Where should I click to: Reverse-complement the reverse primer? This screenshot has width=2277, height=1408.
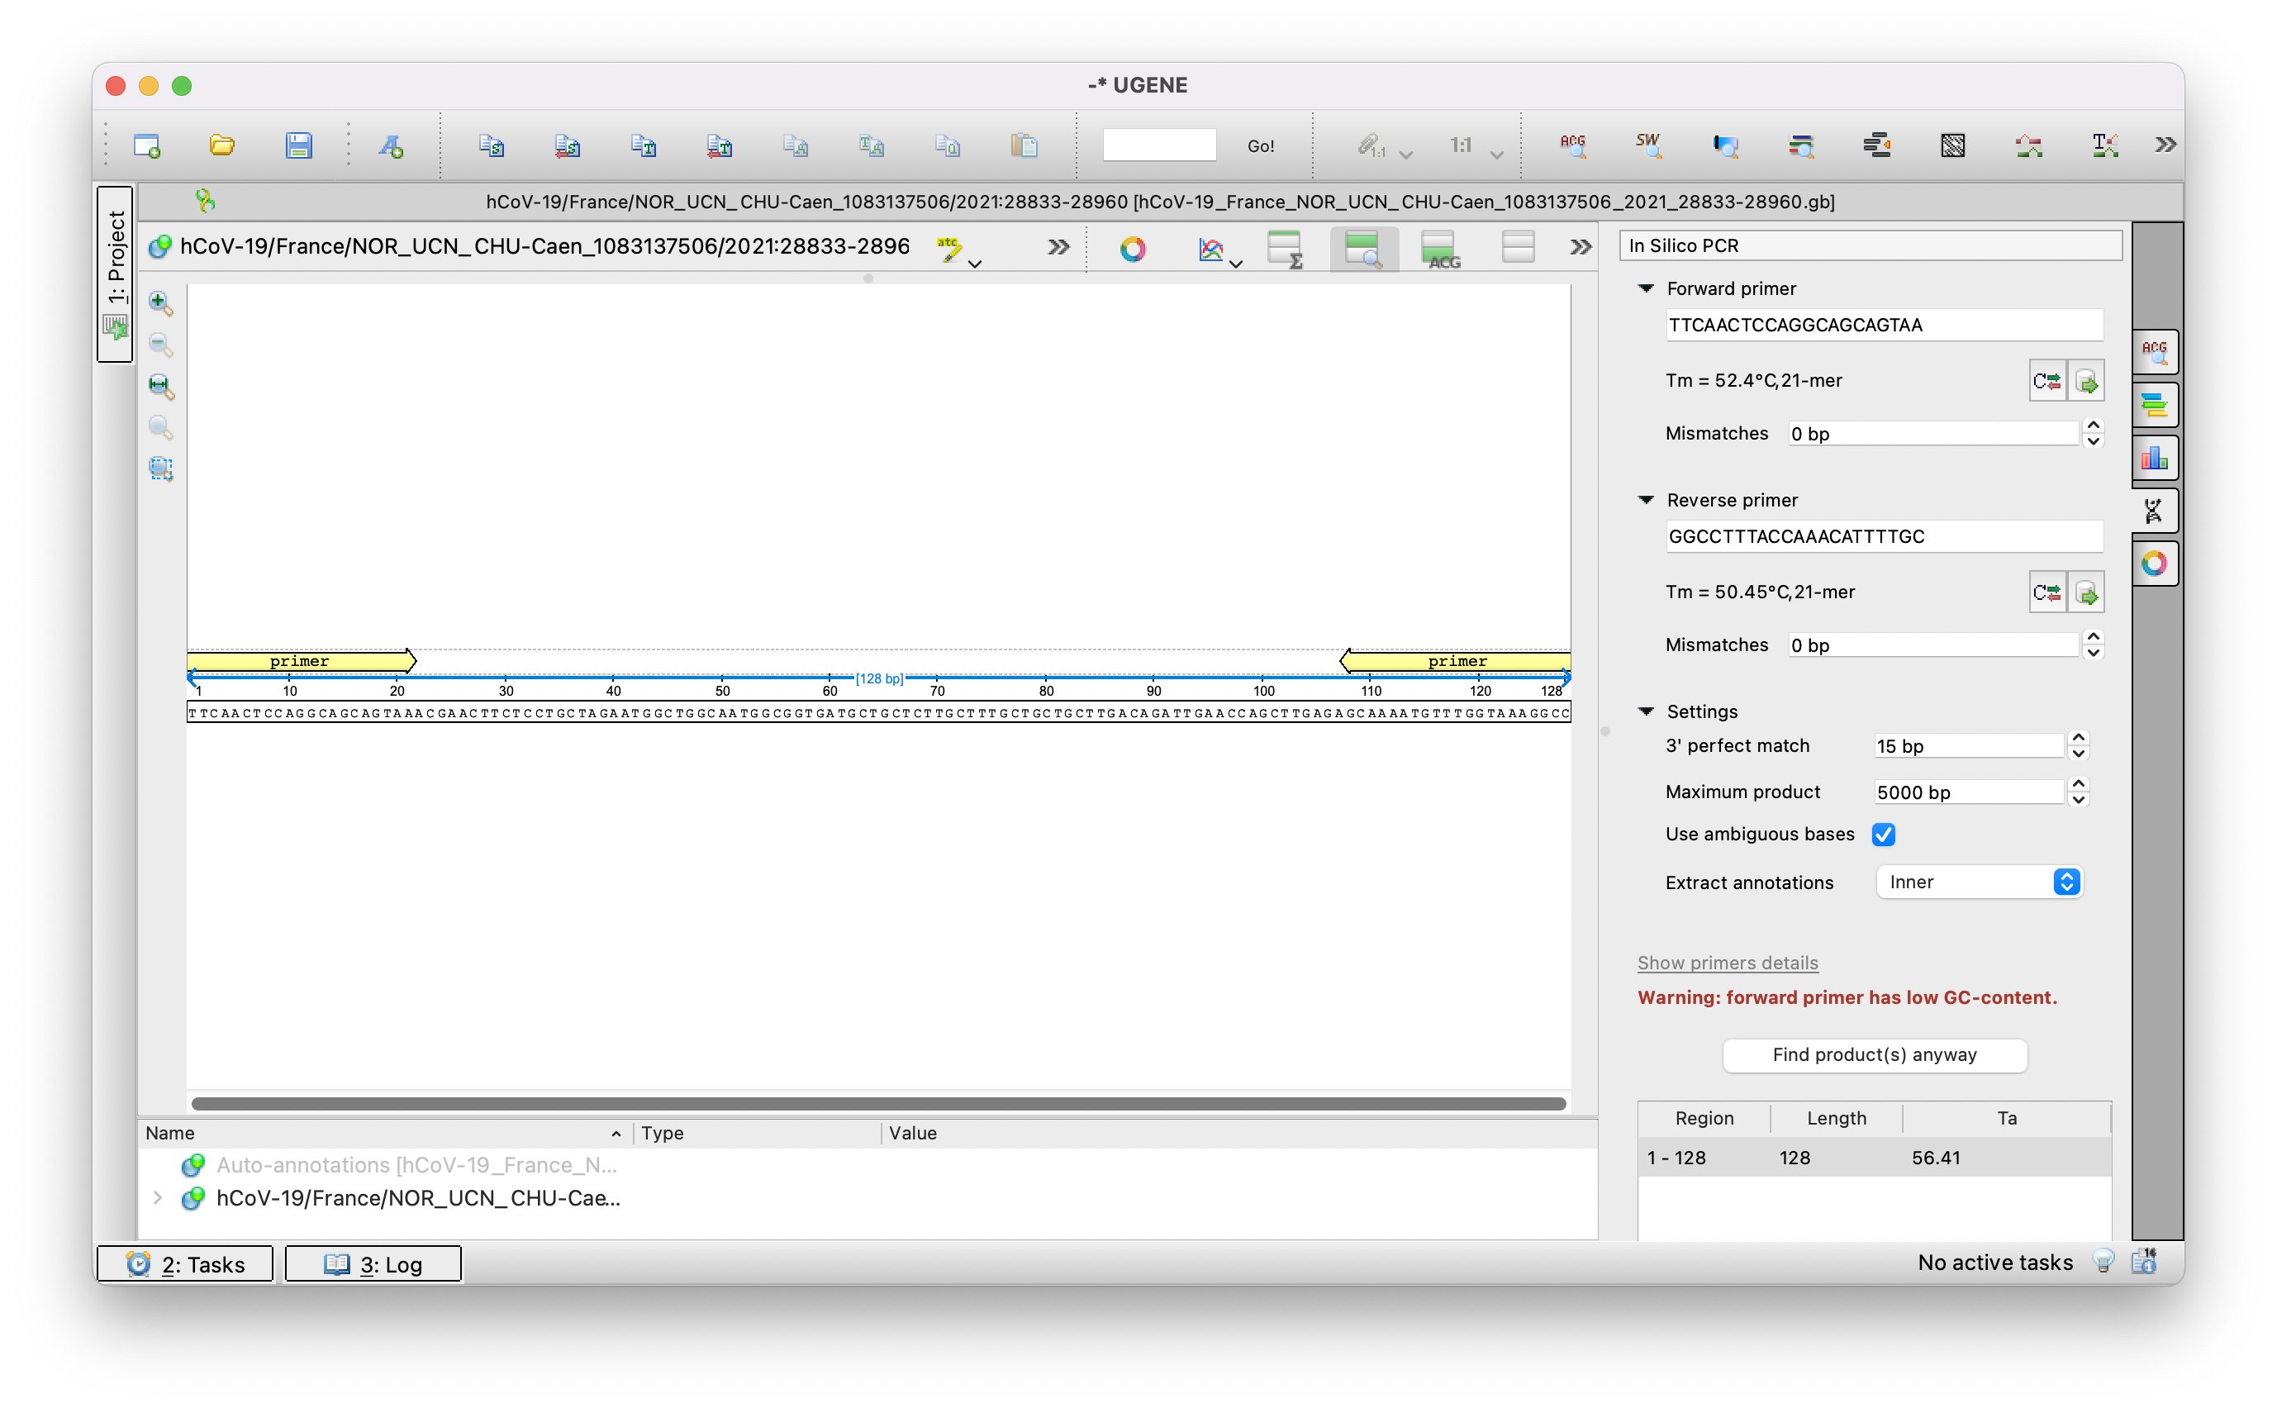point(2047,592)
